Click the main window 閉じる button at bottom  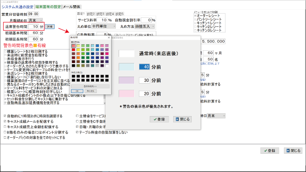coord(293,150)
